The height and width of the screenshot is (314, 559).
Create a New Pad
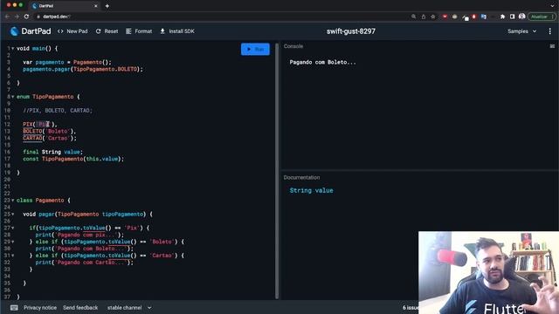coord(72,31)
